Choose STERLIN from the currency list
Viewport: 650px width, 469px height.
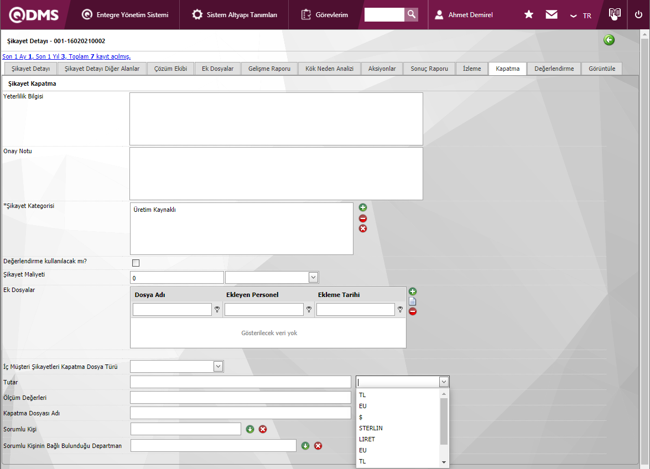(x=371, y=428)
